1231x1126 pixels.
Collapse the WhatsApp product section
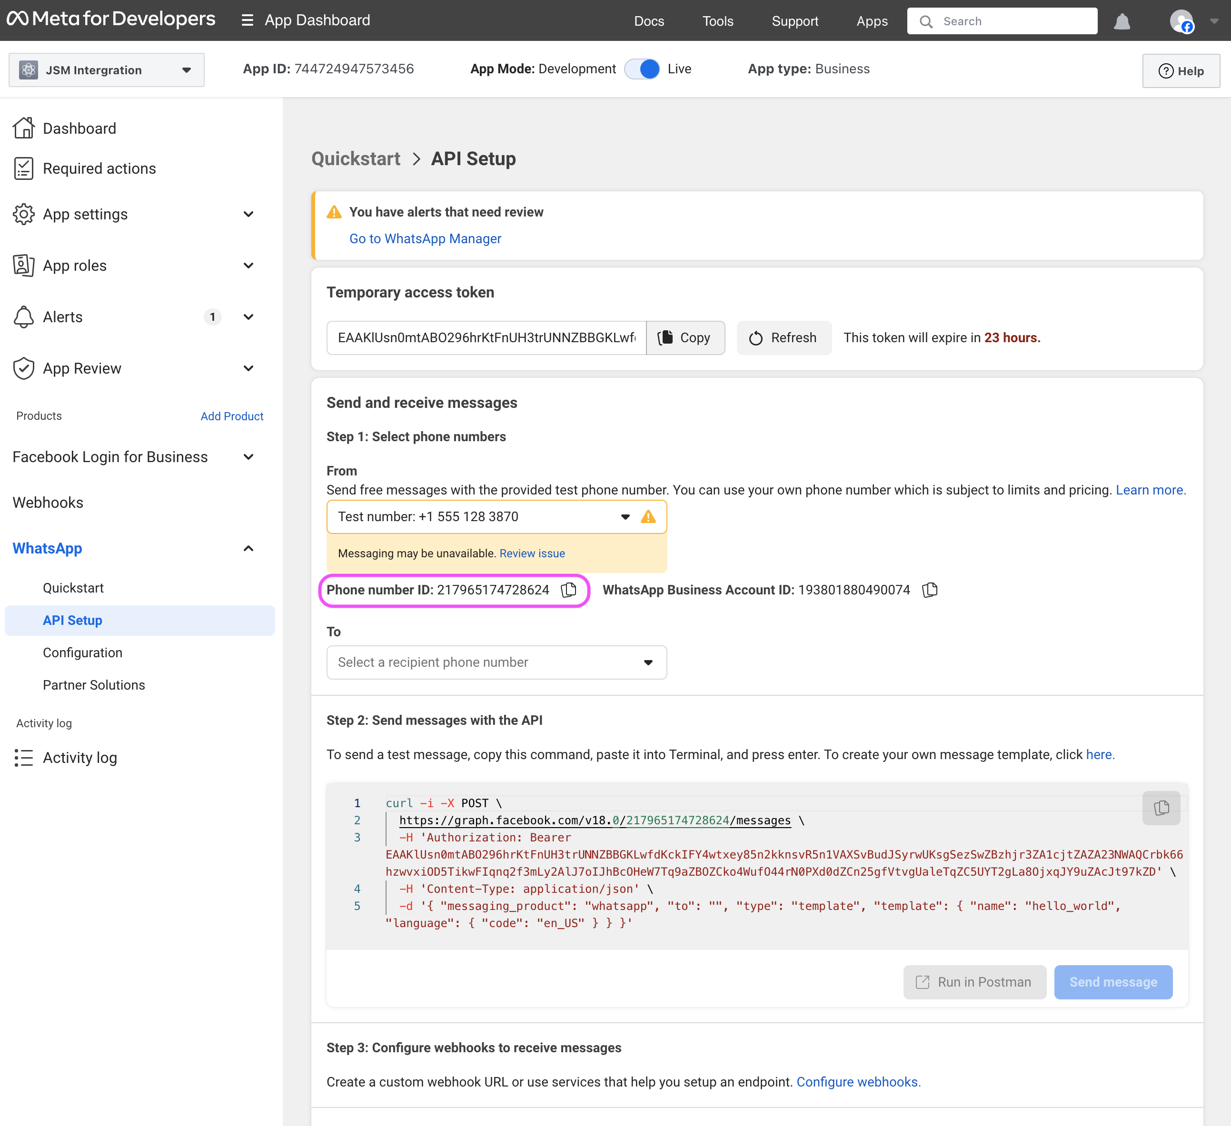(248, 548)
